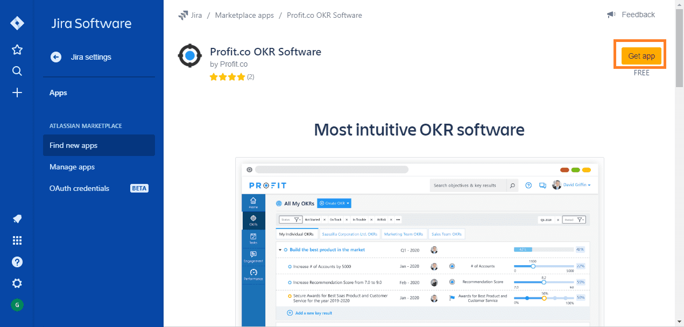Viewport: 684px width, 327px height.
Task: Click the Feedback megaphone icon
Action: (x=611, y=15)
